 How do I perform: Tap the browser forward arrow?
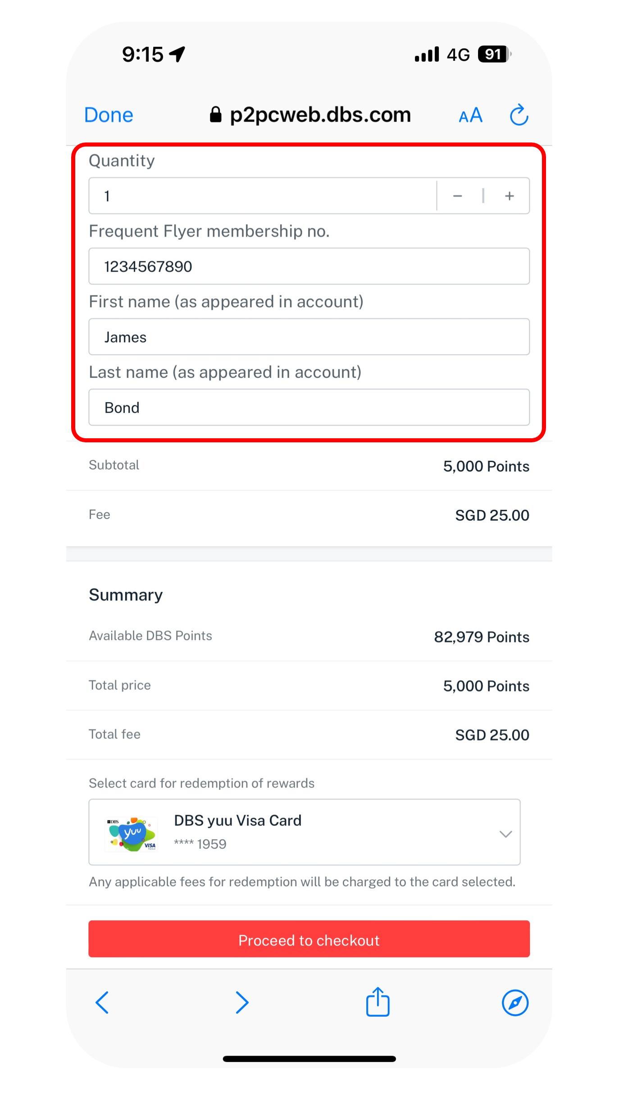point(242,1002)
